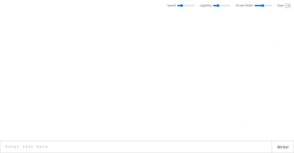
Task: Set the Stroke Width slider to its maximum end
Action: [271, 6]
